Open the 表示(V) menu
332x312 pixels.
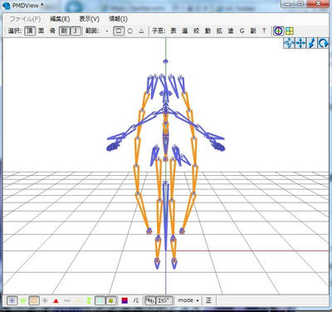tap(89, 19)
